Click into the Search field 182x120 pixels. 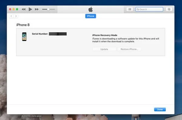pyautogui.click(x=149, y=9)
